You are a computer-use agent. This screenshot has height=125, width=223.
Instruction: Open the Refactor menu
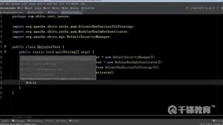[41, 4]
